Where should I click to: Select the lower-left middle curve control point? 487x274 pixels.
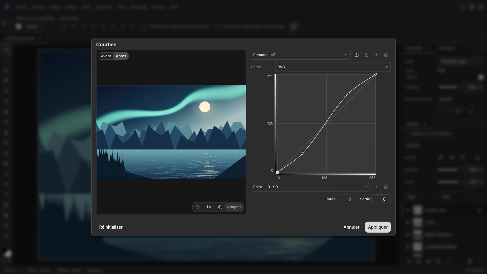[302, 154]
